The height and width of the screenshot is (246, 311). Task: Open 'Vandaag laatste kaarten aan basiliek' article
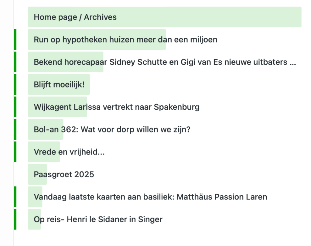point(150,197)
